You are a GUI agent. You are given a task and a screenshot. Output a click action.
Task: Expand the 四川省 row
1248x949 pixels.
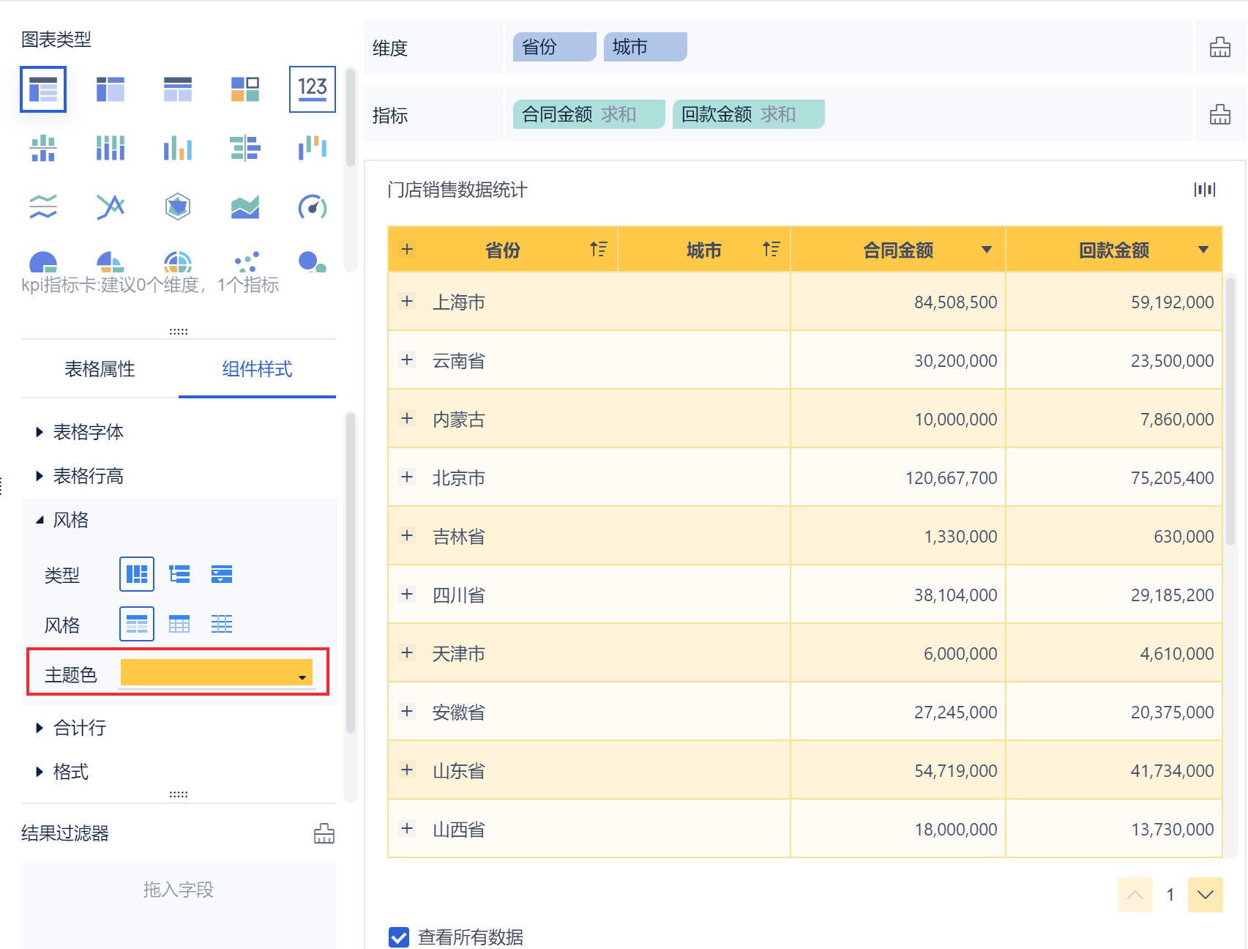click(x=408, y=594)
